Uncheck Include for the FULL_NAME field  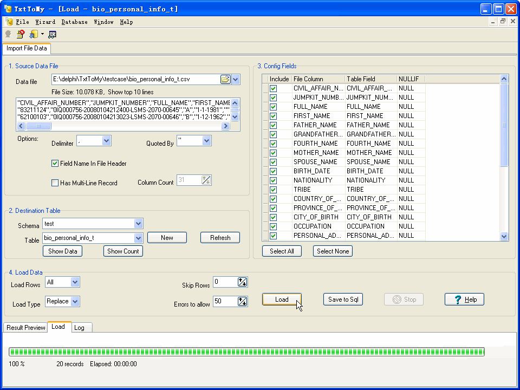(x=274, y=107)
